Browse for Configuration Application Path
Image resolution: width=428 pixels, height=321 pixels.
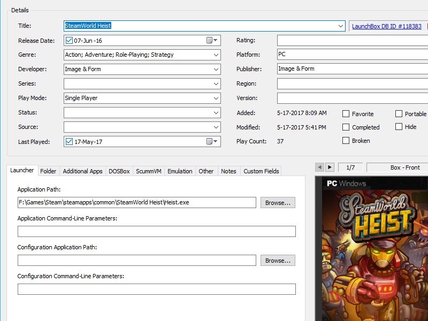278,261
